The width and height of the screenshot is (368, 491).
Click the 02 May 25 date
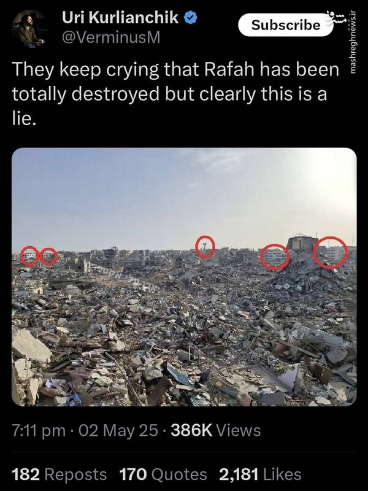(x=118, y=430)
